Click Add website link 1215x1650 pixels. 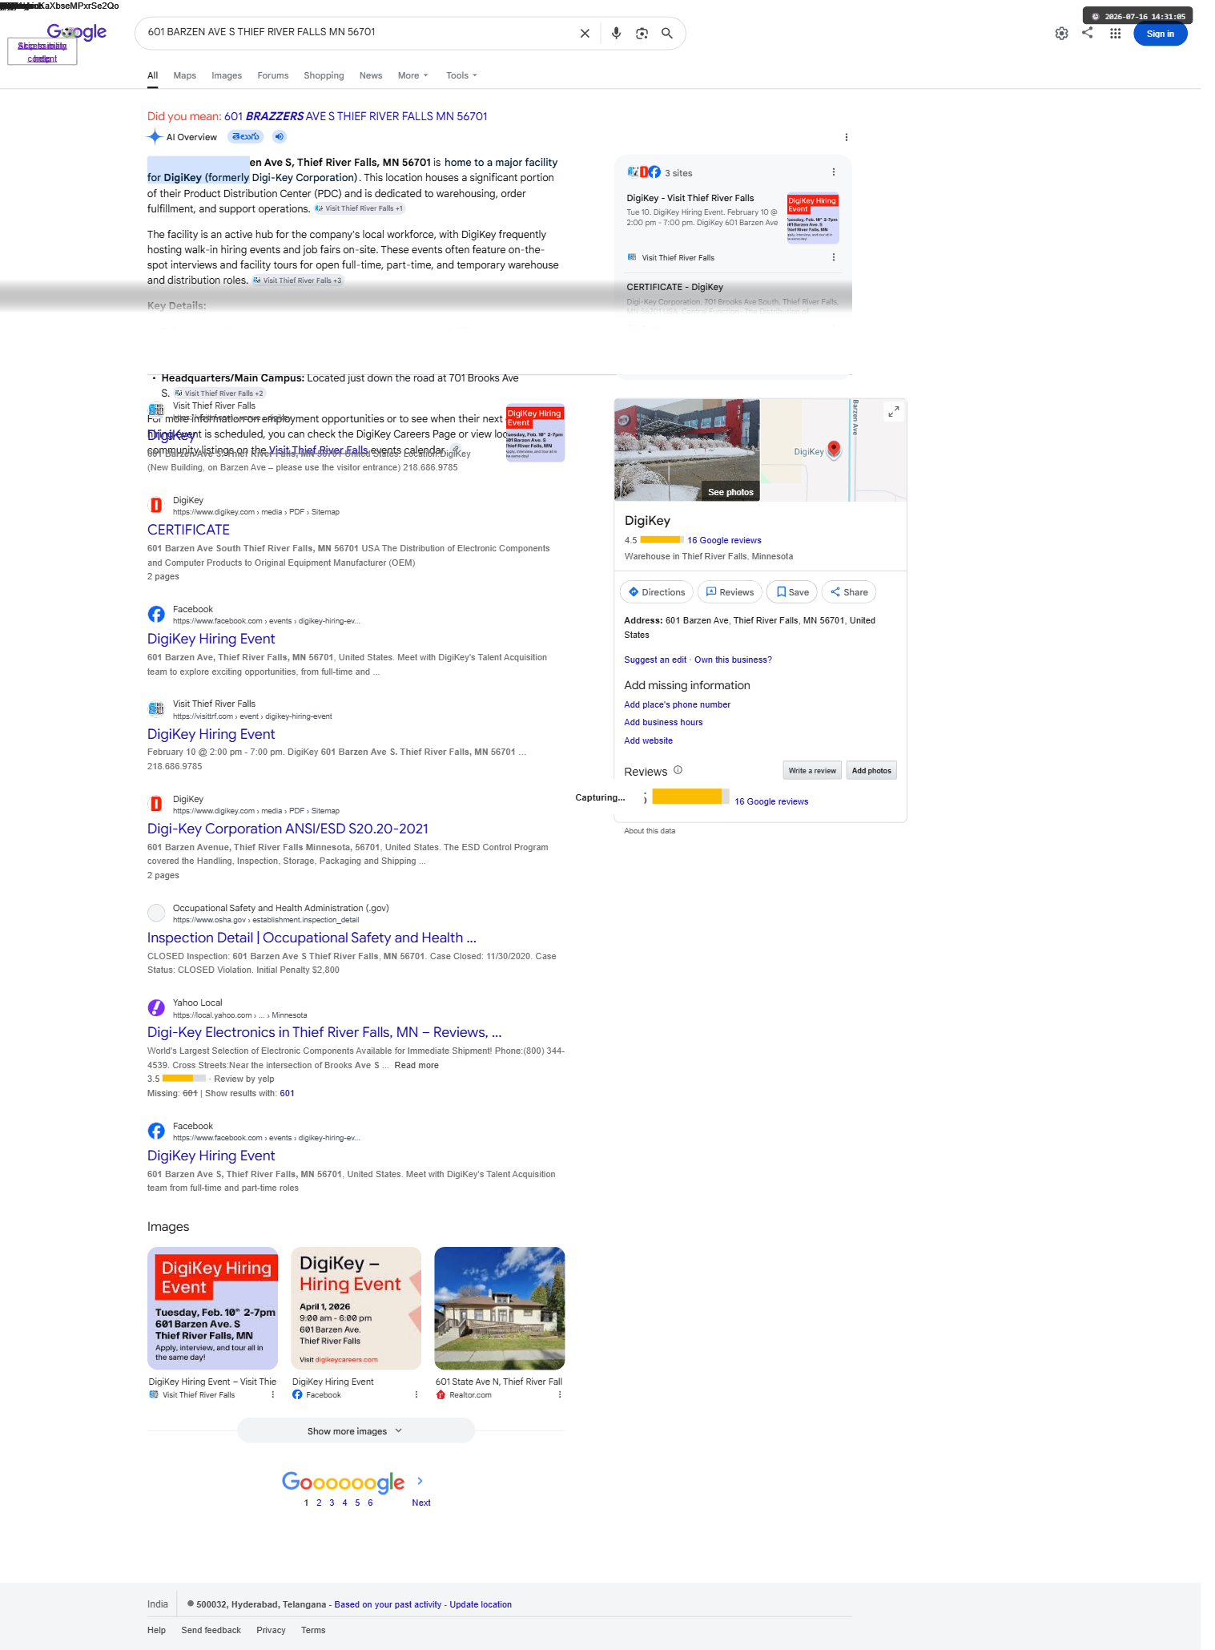point(649,740)
